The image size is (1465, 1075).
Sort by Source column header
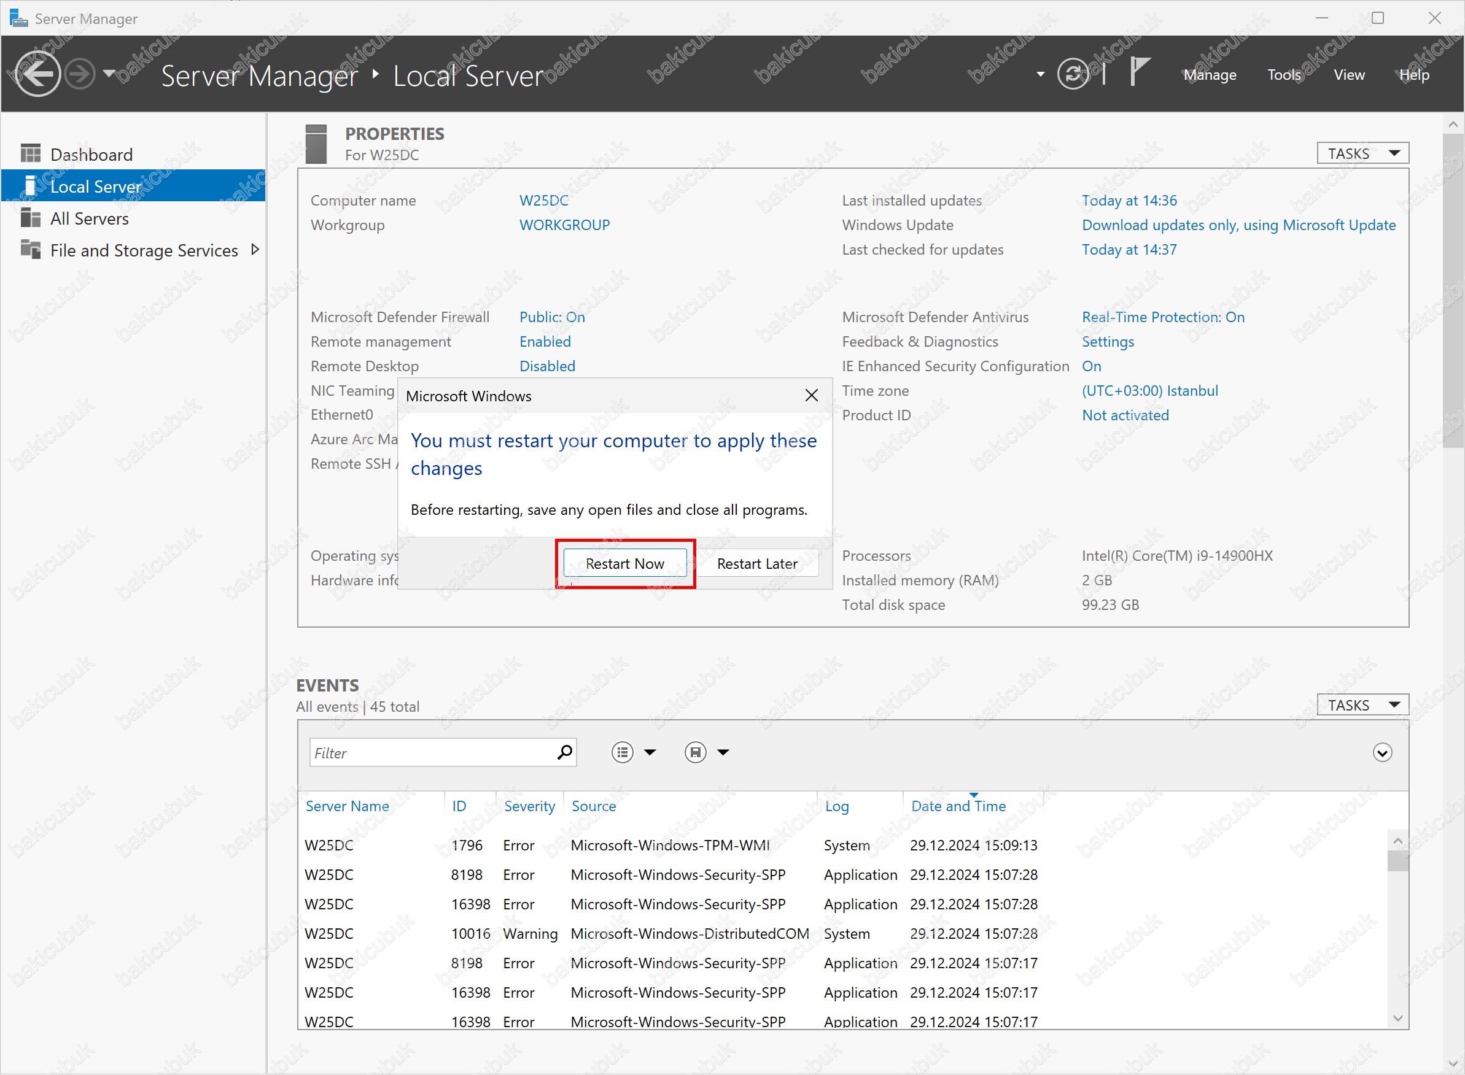click(x=593, y=806)
